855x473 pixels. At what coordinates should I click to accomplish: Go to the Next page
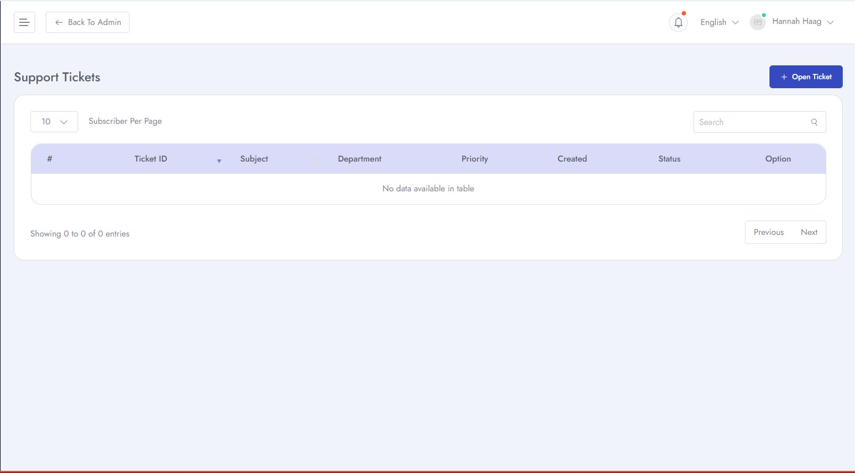(x=809, y=232)
